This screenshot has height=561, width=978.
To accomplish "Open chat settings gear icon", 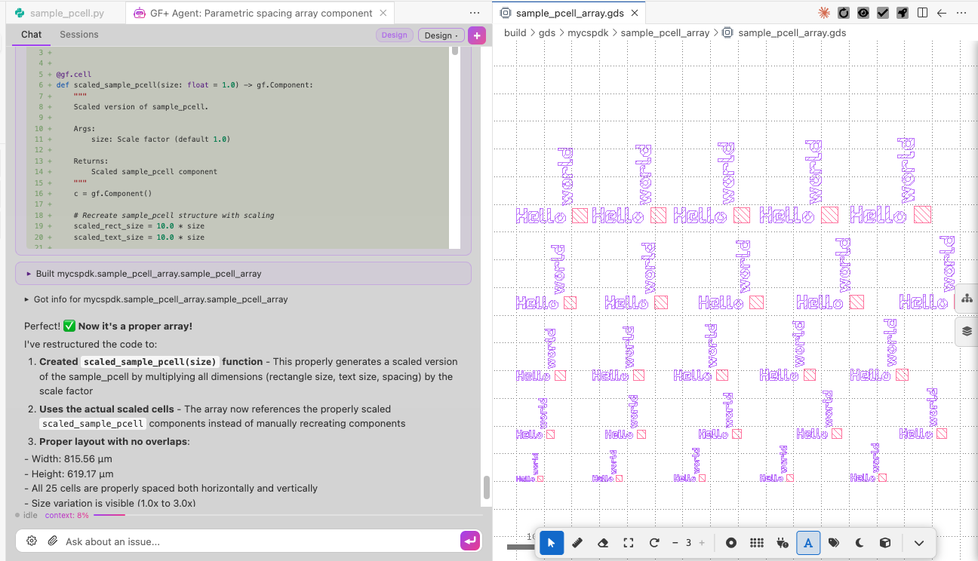I will point(32,541).
